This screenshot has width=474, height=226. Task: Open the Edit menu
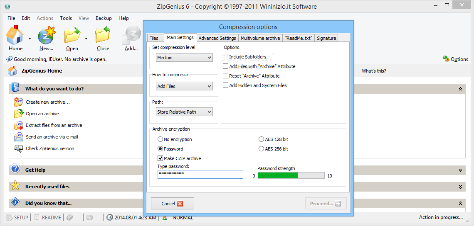coord(26,18)
